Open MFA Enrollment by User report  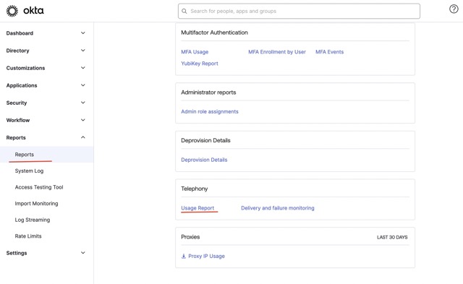[x=277, y=52]
